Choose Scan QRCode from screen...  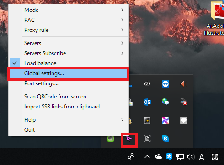pyautogui.click(x=69, y=97)
